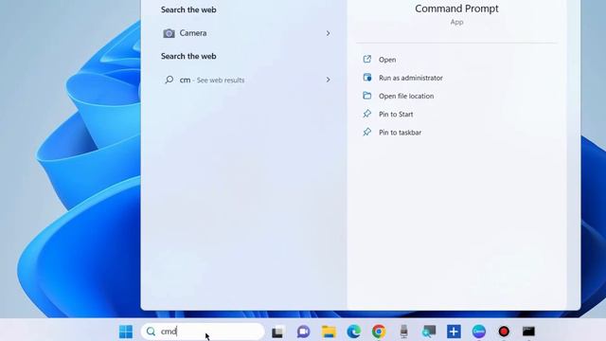Viewport: 606px width, 341px height.
Task: Open Task View from the taskbar
Action: click(x=277, y=332)
